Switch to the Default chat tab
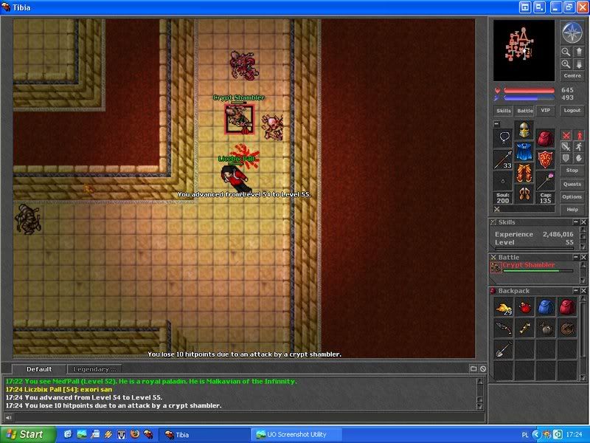This screenshot has height=443, width=590. tap(39, 369)
